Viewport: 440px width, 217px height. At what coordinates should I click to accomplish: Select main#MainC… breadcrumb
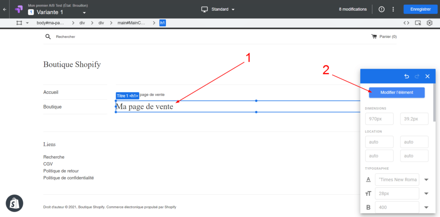coord(131,23)
